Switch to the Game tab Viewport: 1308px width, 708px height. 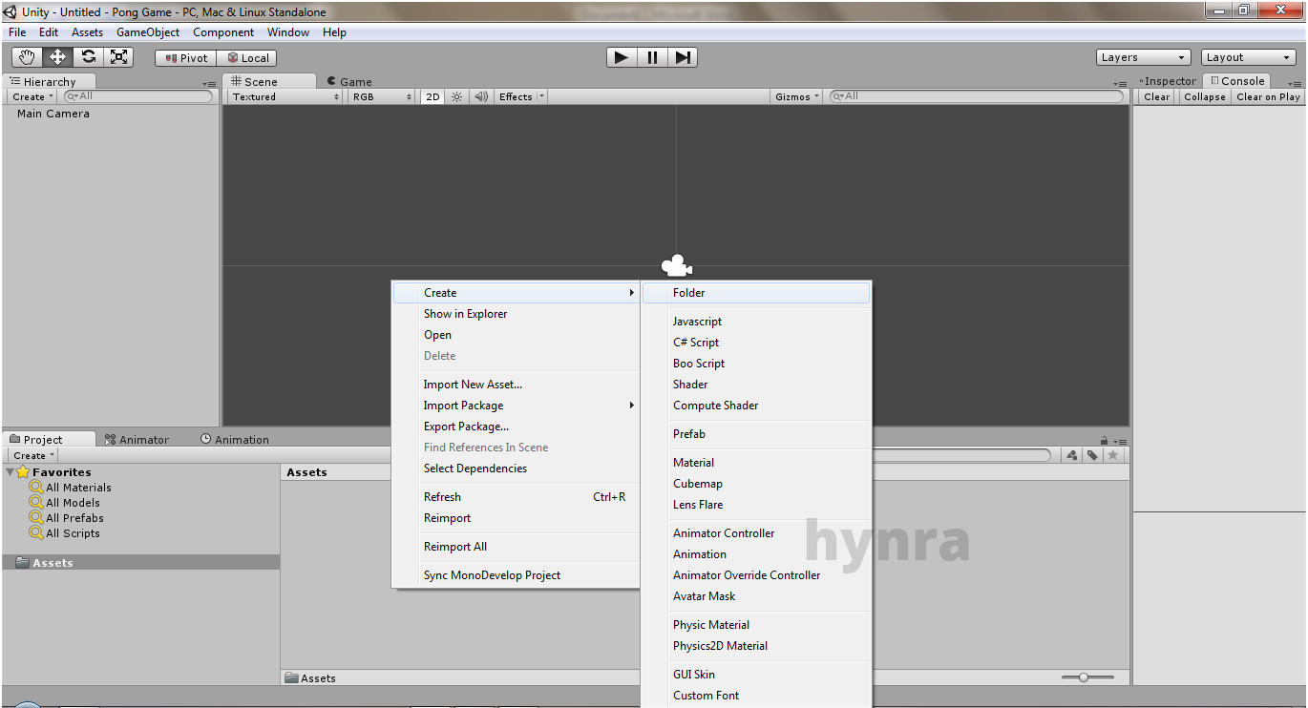click(x=349, y=82)
